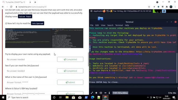Select the TryHackMe OWASP Top 10 tab
Screen dimensions: 178x100
point(15,2)
